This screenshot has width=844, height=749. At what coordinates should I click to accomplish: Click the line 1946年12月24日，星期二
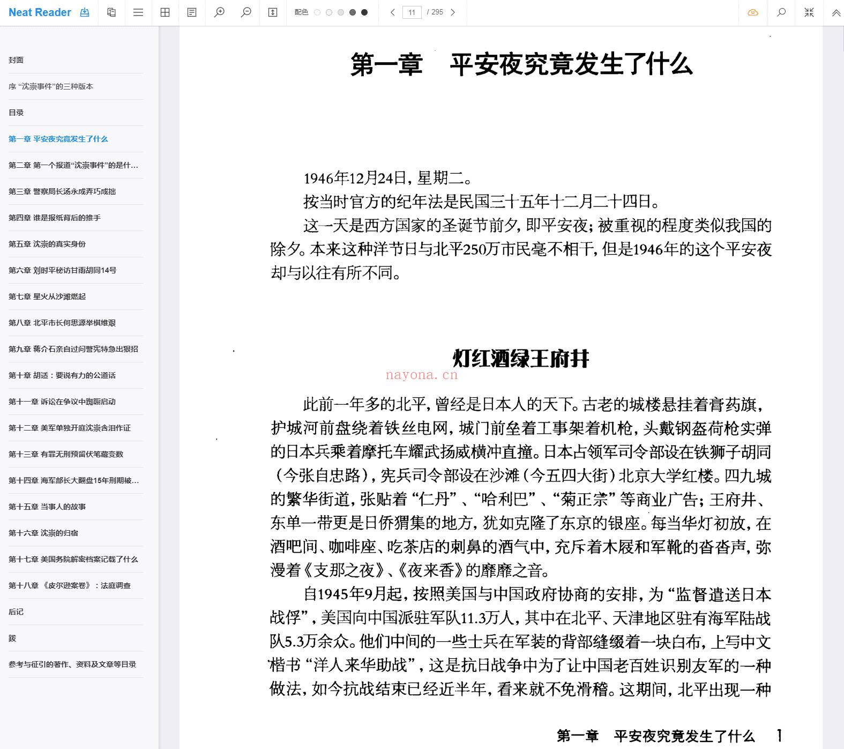point(387,178)
